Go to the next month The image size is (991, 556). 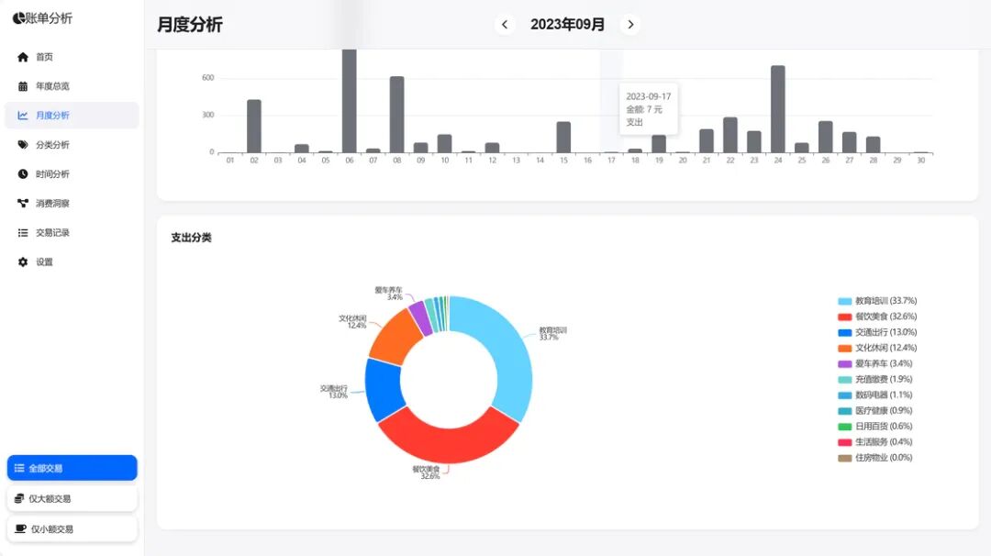(x=630, y=25)
